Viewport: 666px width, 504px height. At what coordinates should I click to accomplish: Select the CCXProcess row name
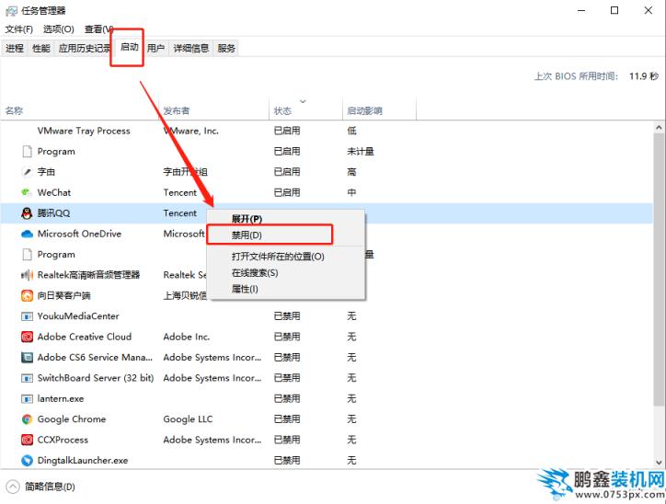click(63, 440)
